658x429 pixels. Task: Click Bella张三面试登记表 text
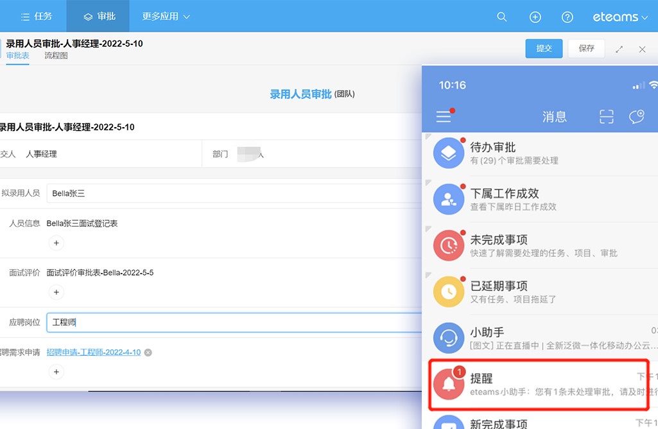82,223
